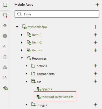Expand the components folder

coord(26,74)
